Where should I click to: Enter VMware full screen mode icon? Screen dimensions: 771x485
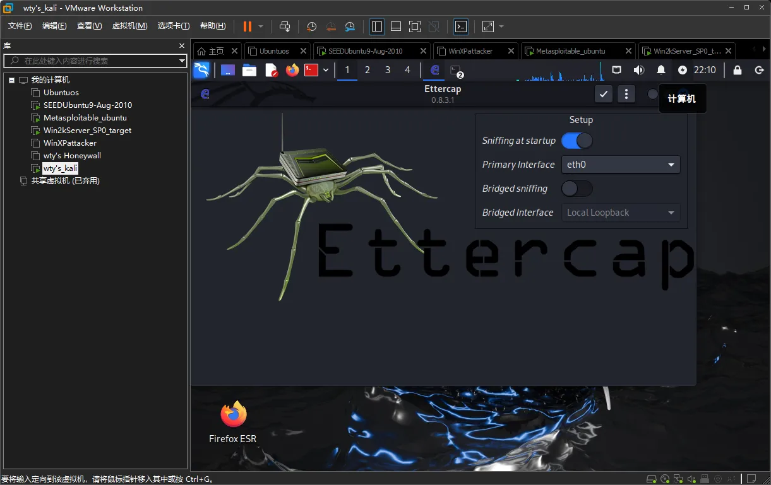click(x=415, y=26)
